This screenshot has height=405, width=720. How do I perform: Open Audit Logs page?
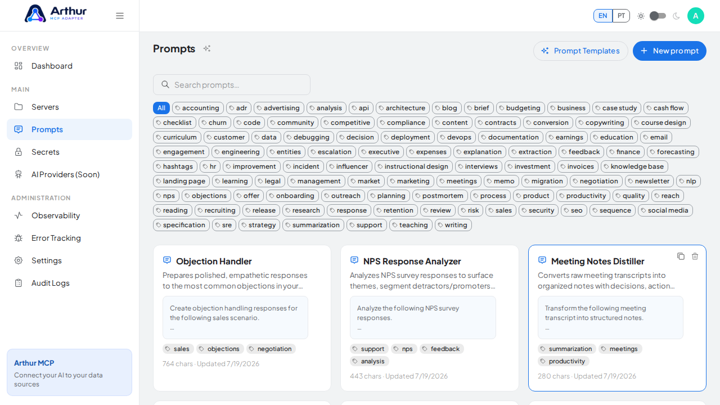tap(69, 283)
